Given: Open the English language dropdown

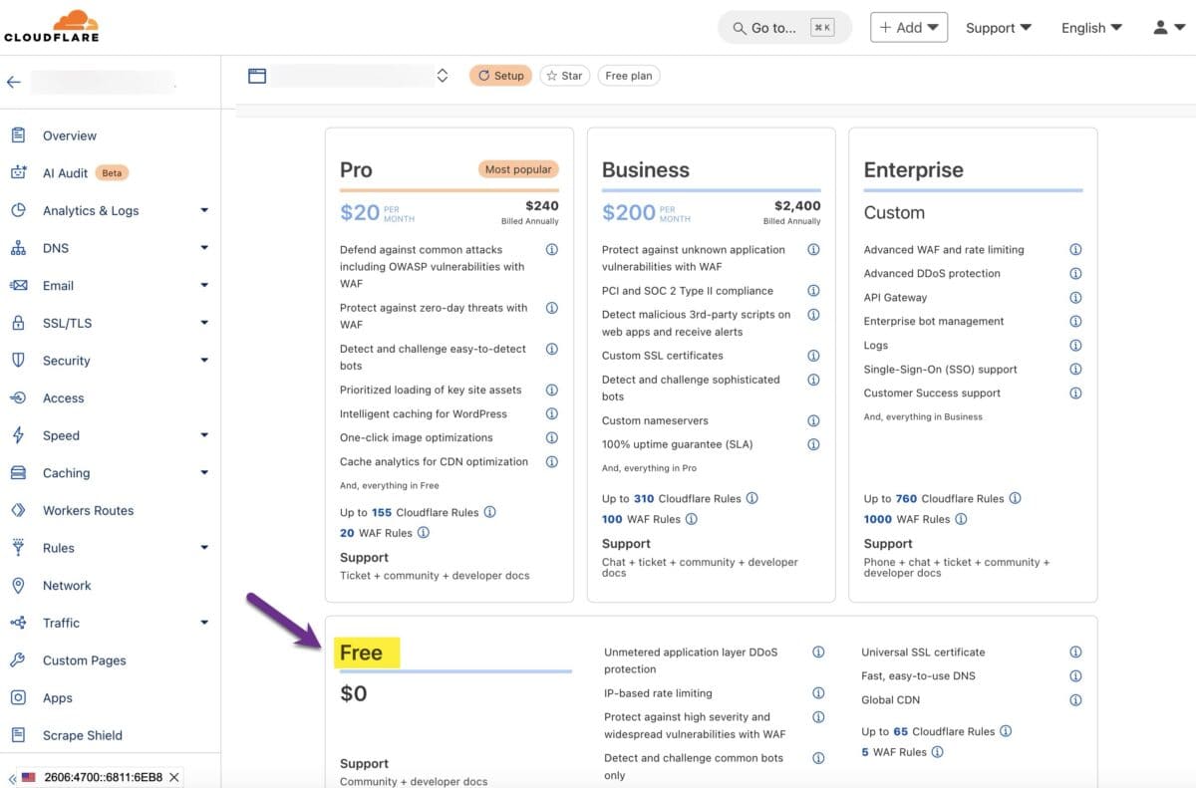Looking at the screenshot, I should (x=1090, y=27).
